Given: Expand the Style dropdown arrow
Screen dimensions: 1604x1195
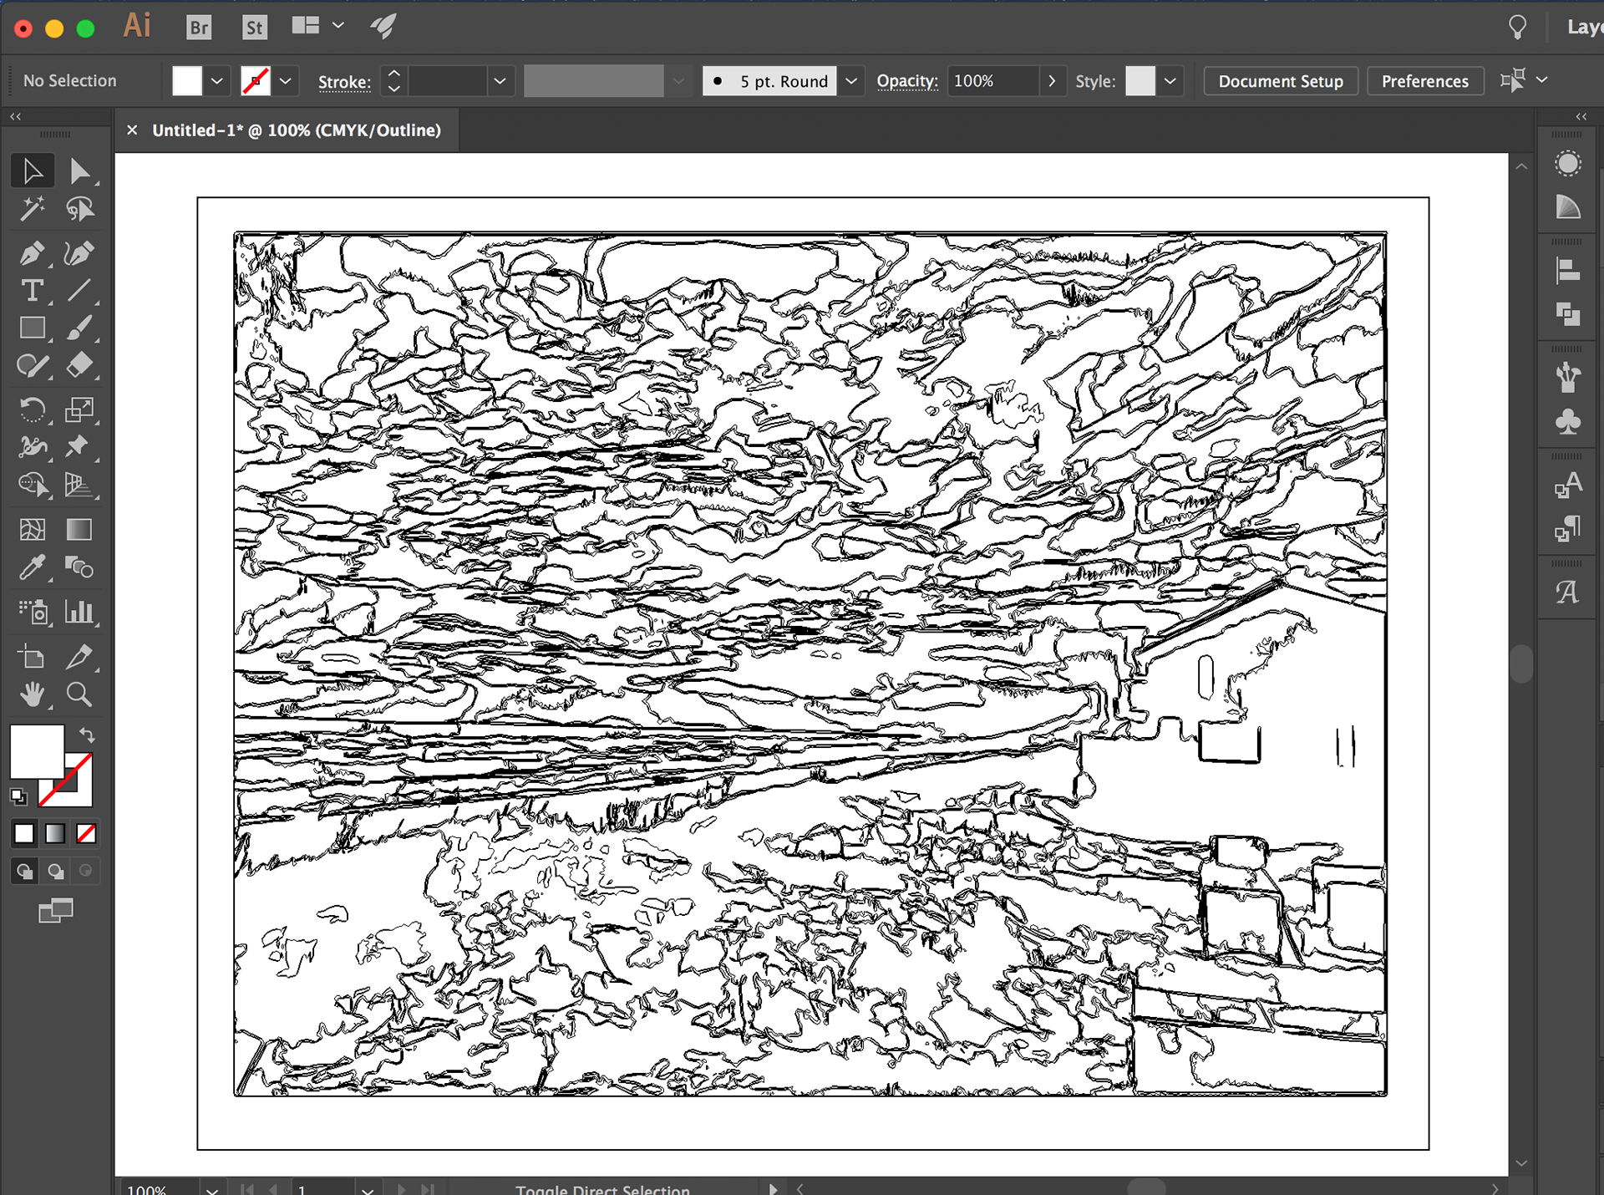Looking at the screenshot, I should 1170,81.
